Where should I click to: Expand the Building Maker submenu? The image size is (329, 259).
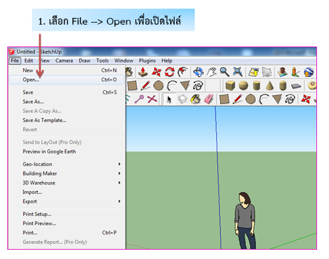(72, 173)
